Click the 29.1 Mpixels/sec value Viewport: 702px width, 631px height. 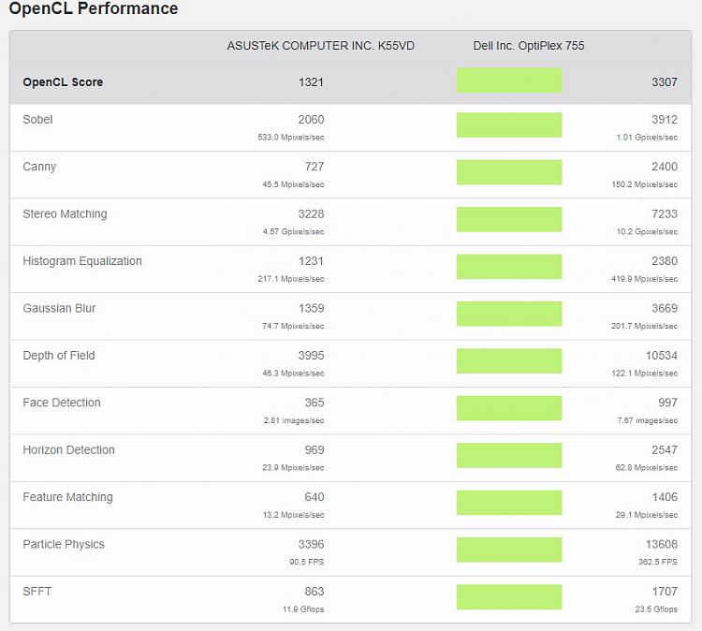pyautogui.click(x=647, y=515)
